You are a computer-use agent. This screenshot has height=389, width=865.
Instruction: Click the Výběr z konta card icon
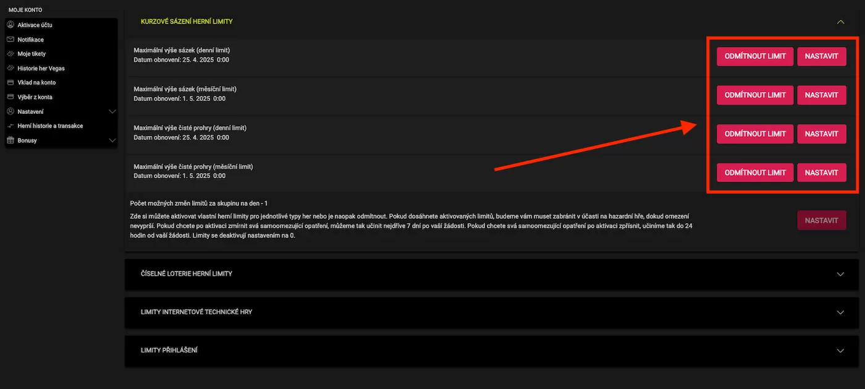11,97
